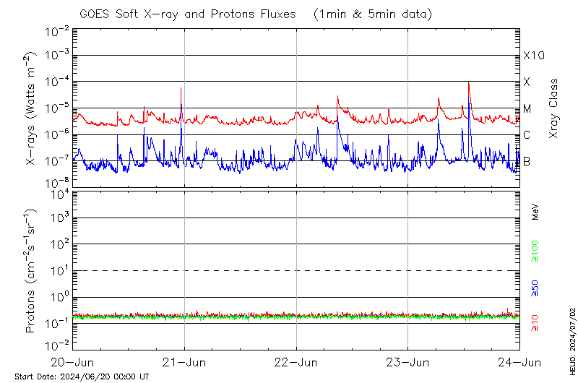Click the 'Protons' y-axis title on lower plot
This screenshot has height=383, width=578.
tap(32, 271)
